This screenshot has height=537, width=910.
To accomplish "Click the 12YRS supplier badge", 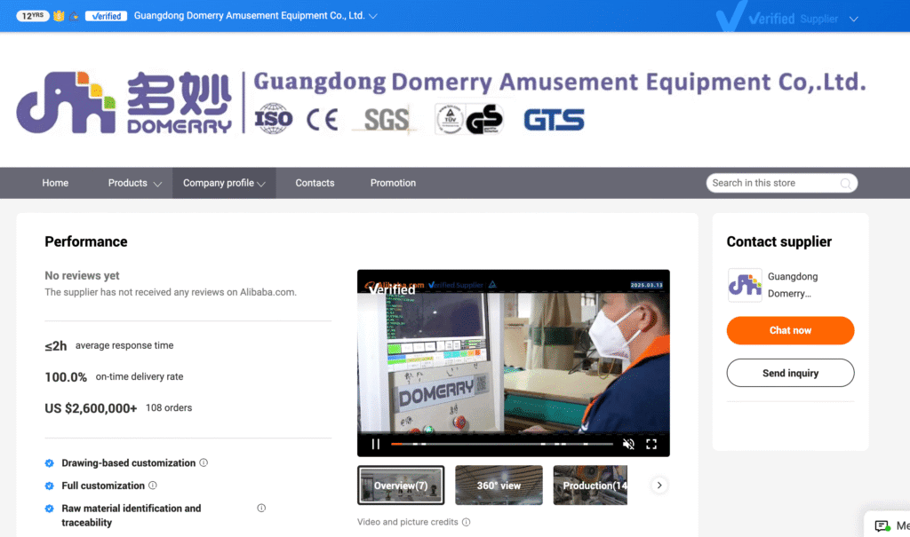I will tap(32, 15).
